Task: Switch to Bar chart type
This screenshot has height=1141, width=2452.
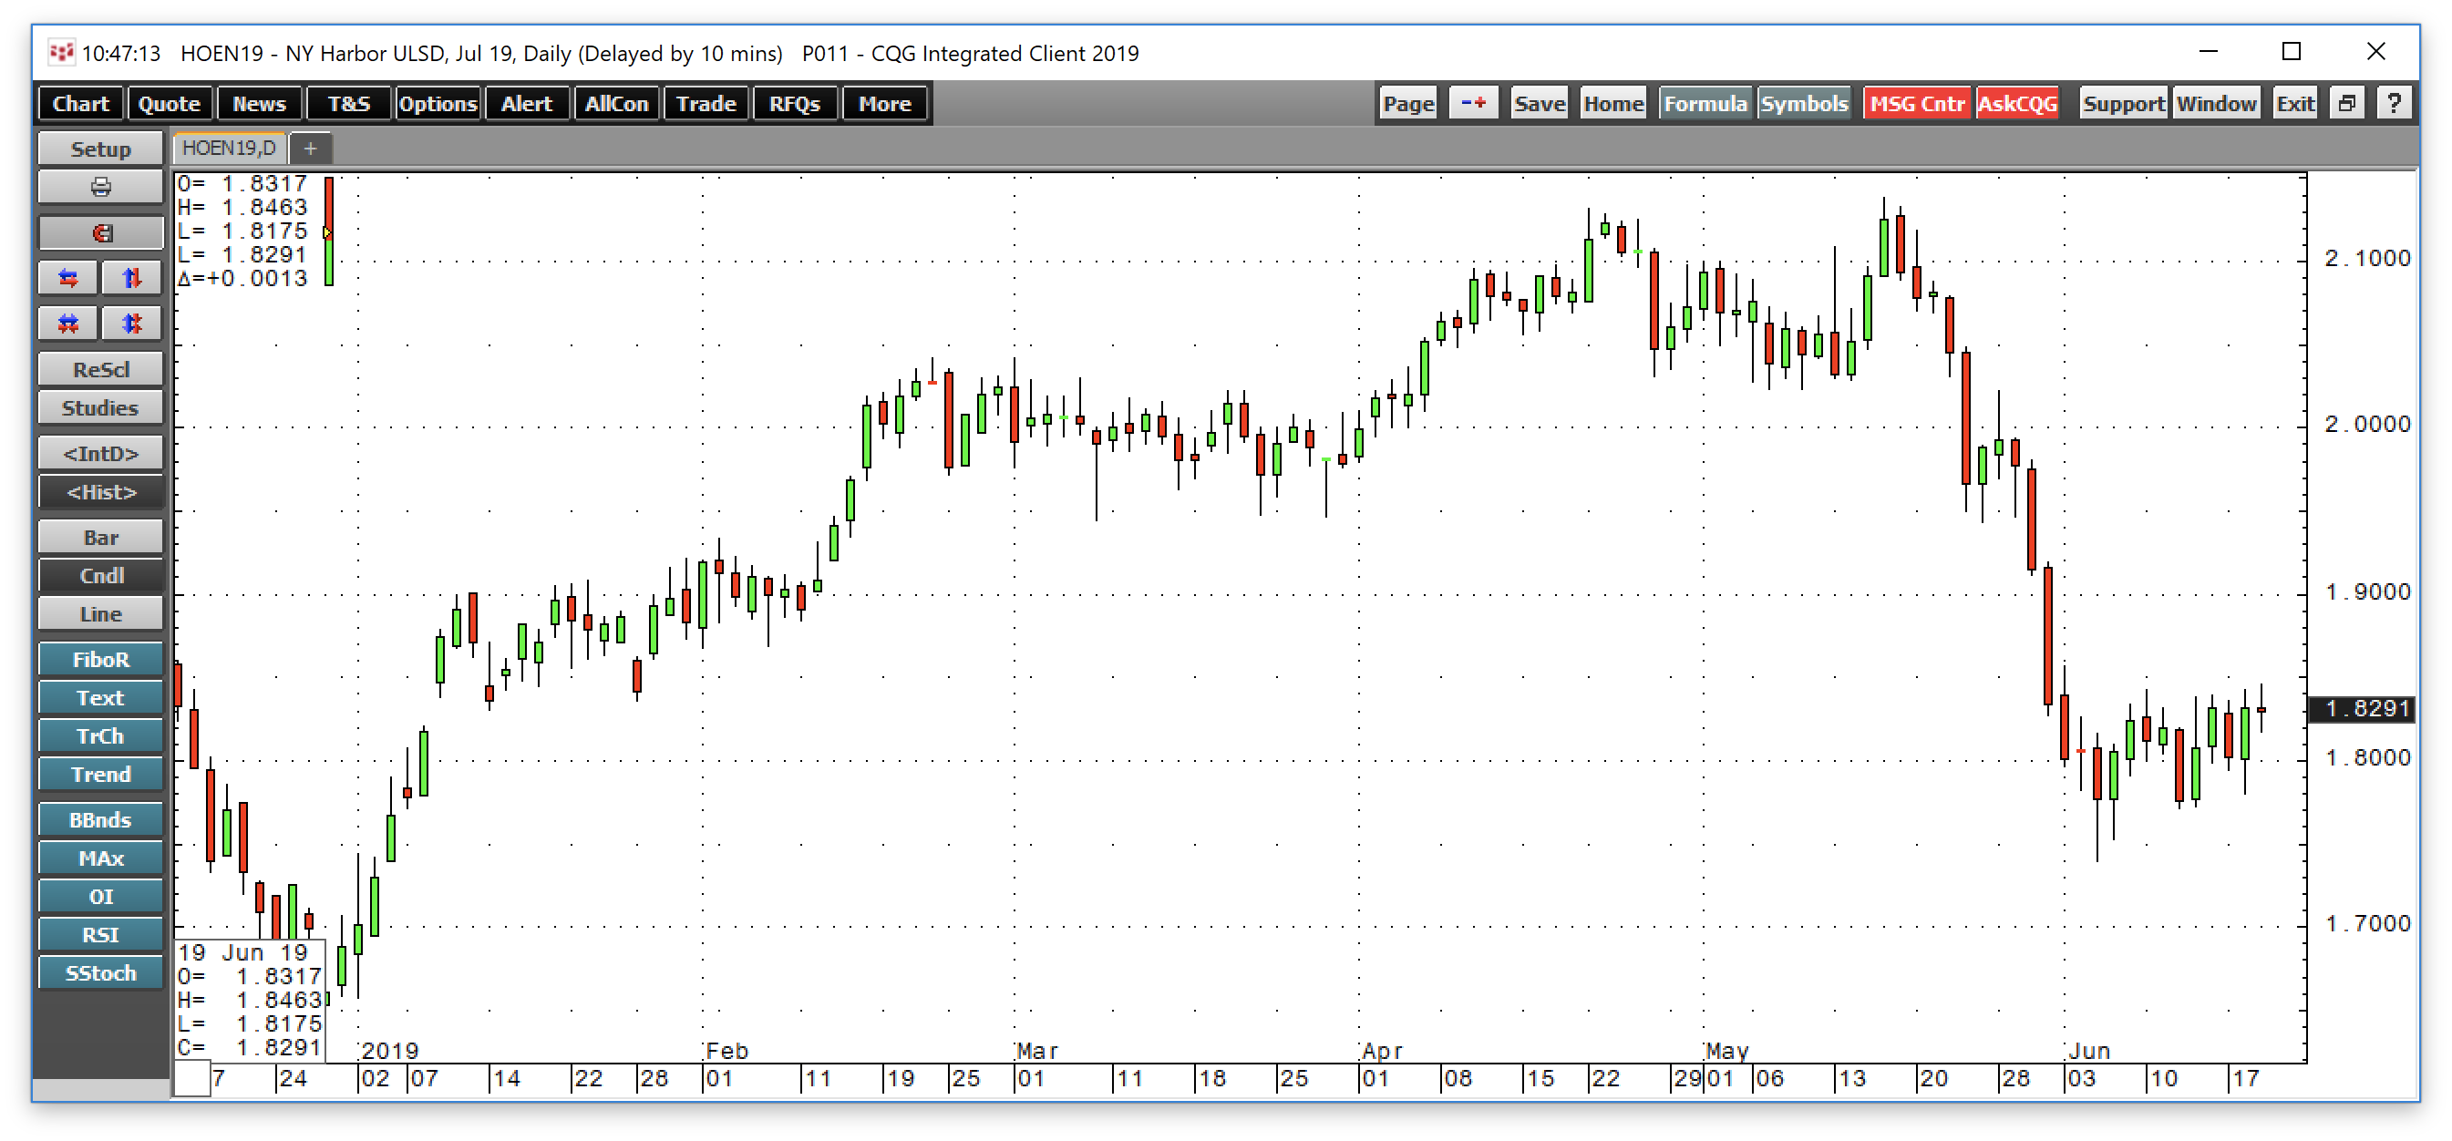Action: point(100,538)
